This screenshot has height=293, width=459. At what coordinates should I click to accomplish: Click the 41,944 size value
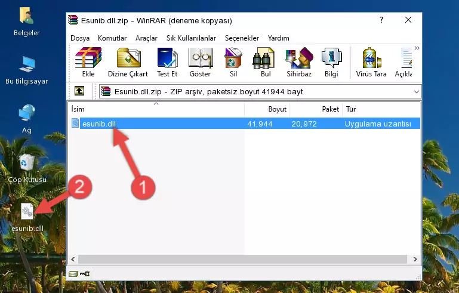pyautogui.click(x=260, y=124)
